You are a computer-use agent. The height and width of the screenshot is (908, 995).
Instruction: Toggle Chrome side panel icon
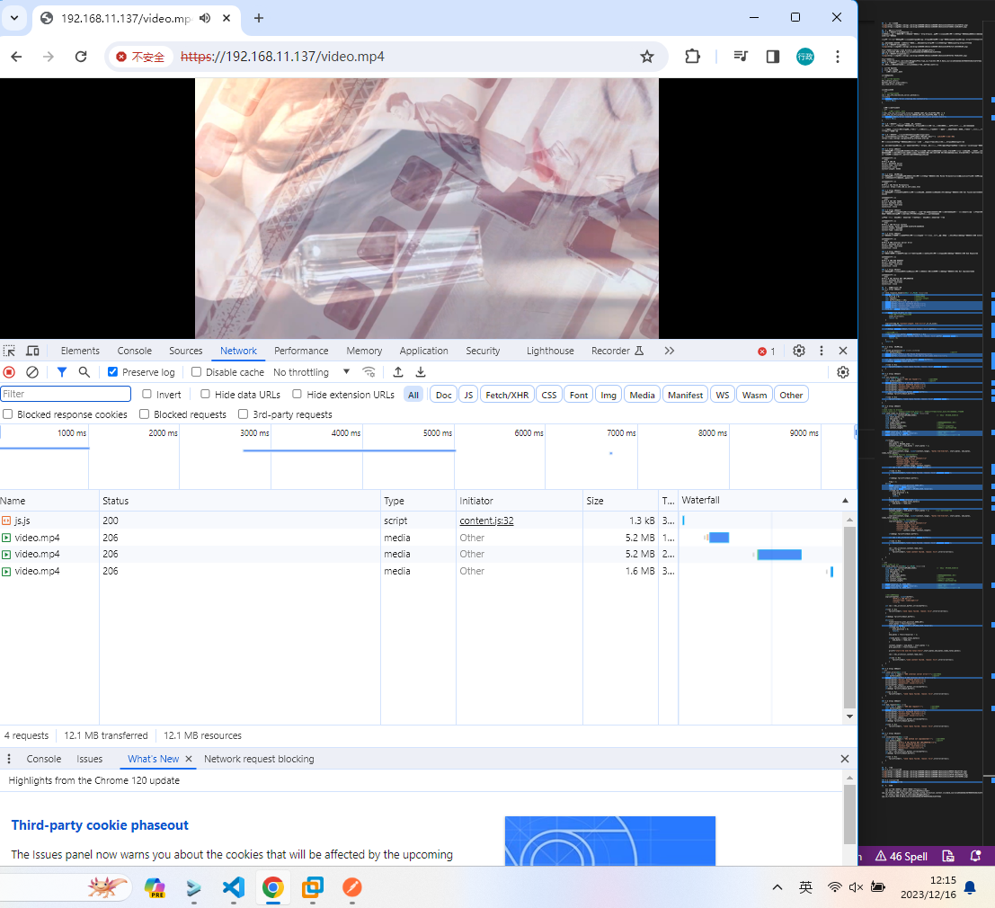click(x=772, y=57)
